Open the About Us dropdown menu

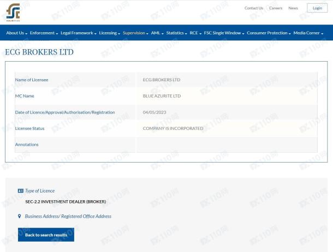[17, 33]
